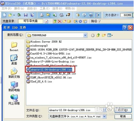This screenshot has height=121, width=135.
Task: Select ubuntu-12.04-desktop-i386.iso in file list
Action: click(49, 70)
